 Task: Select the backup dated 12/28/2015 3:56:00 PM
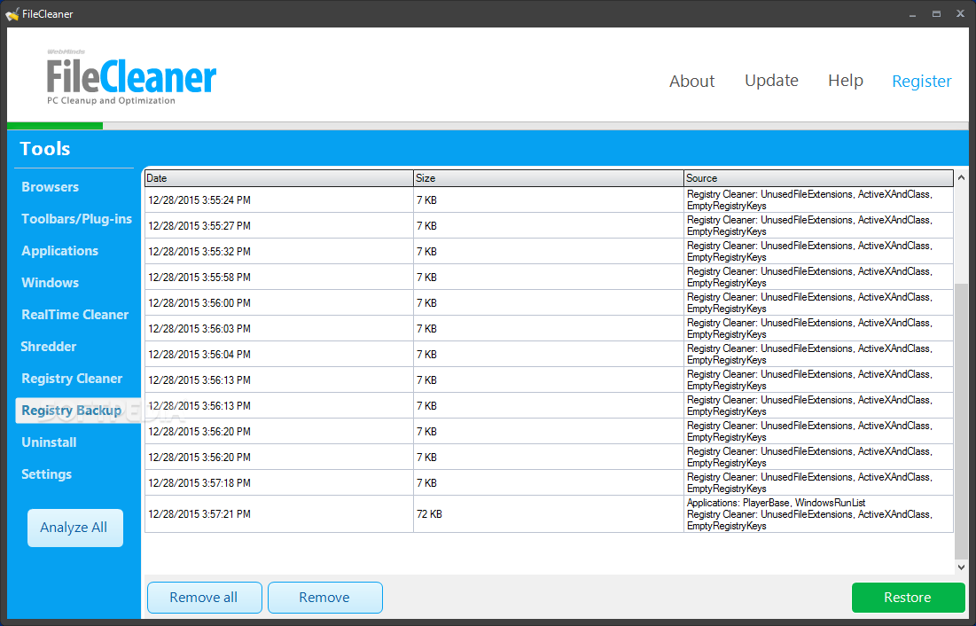pyautogui.click(x=549, y=302)
